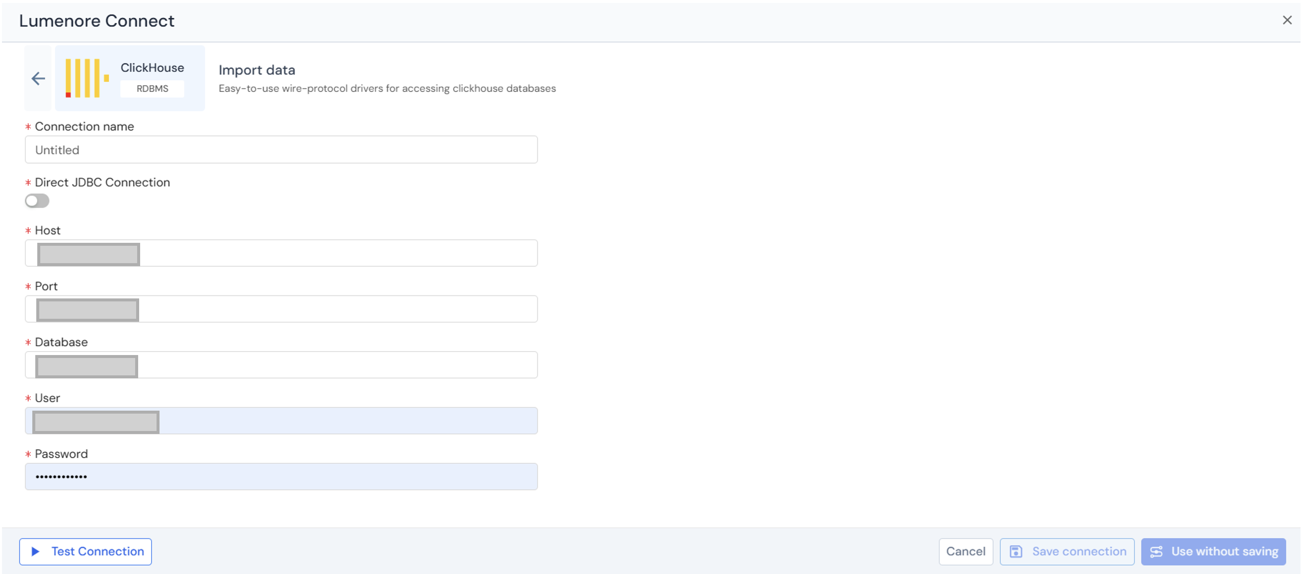
Task: Click the ClickHouse connector name
Action: click(x=152, y=68)
